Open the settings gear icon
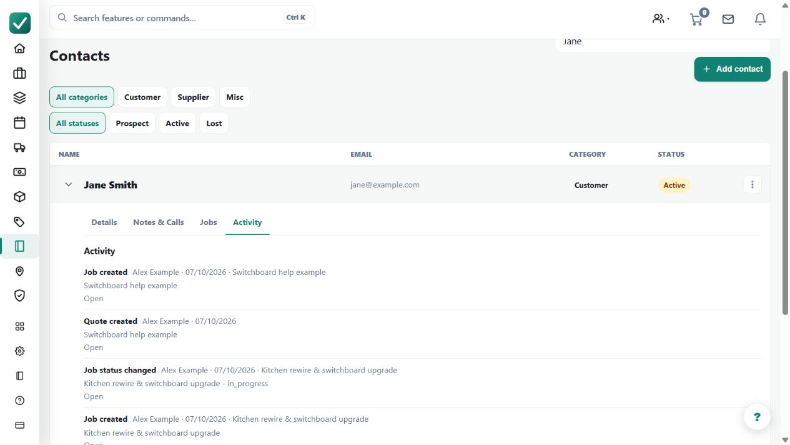790x445 pixels. (x=19, y=351)
